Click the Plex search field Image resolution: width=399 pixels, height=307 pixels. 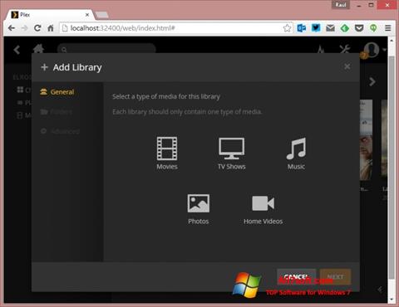(x=106, y=49)
